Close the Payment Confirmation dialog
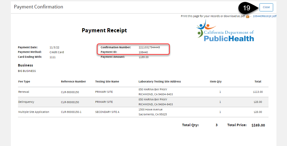 point(266,7)
